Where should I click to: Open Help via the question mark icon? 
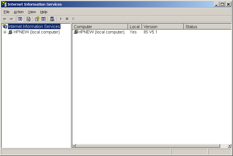tap(37, 19)
